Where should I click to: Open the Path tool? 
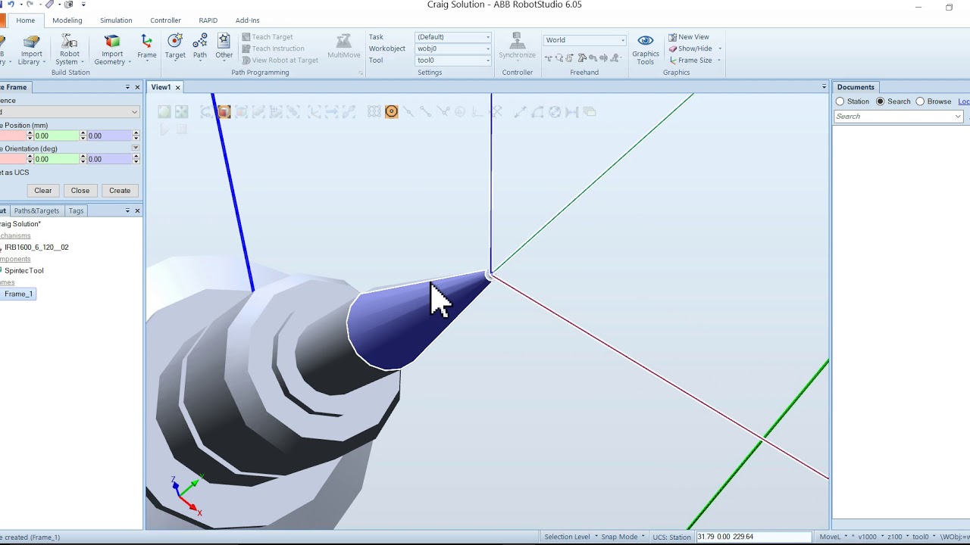(x=200, y=47)
